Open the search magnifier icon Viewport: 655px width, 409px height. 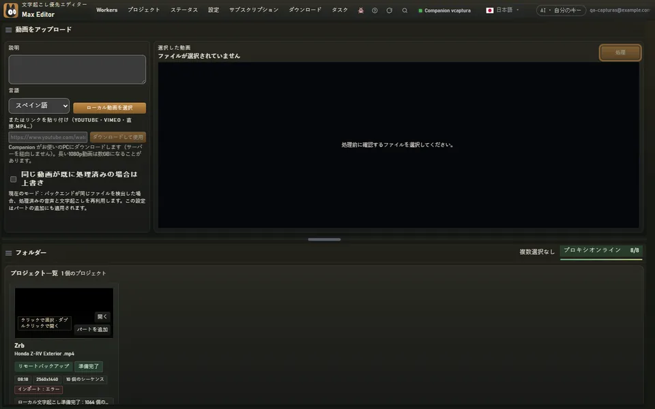click(x=405, y=10)
